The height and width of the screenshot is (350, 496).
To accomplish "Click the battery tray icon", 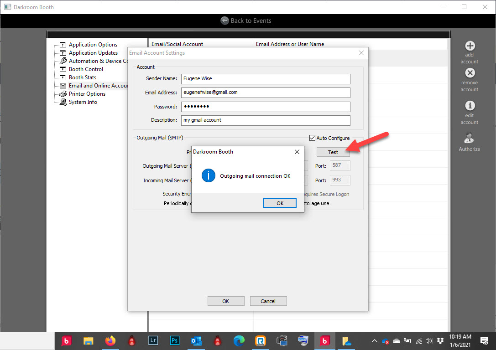I will coord(407,341).
